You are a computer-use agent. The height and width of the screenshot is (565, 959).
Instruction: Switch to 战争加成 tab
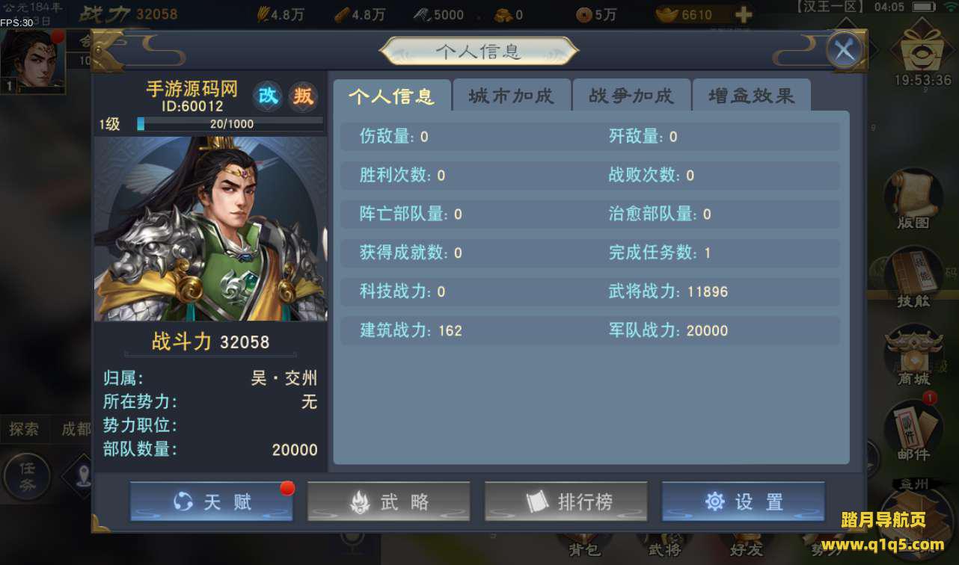pos(631,96)
